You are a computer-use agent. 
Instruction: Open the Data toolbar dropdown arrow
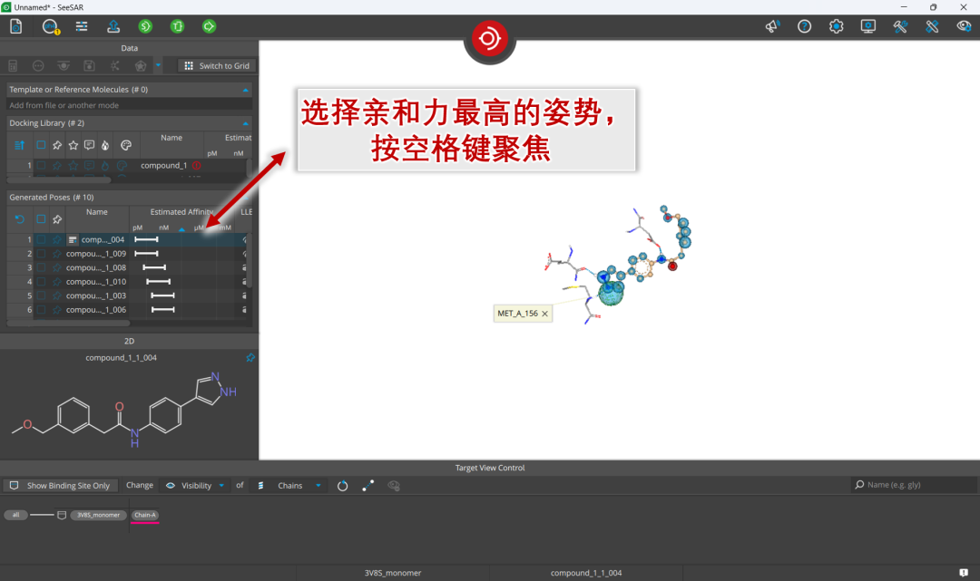point(158,65)
